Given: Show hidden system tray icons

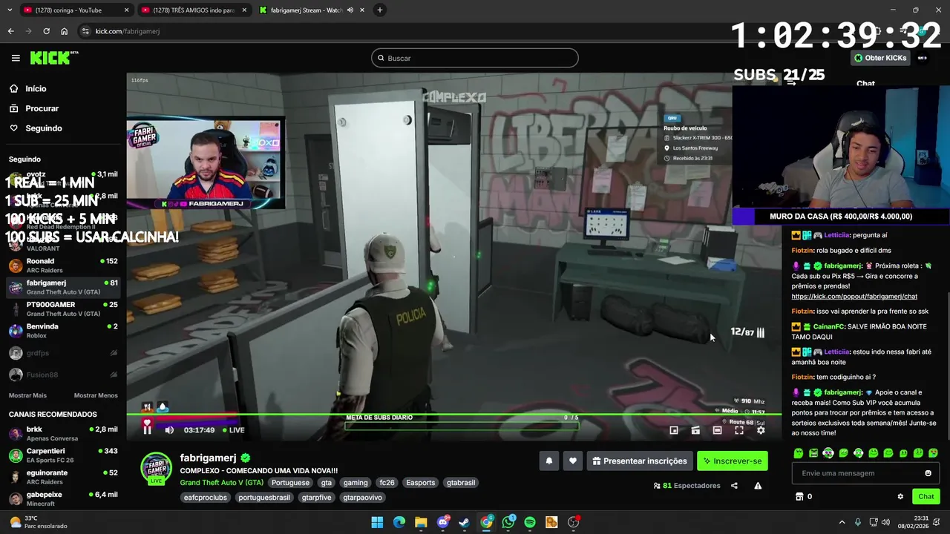Looking at the screenshot, I should point(842,522).
